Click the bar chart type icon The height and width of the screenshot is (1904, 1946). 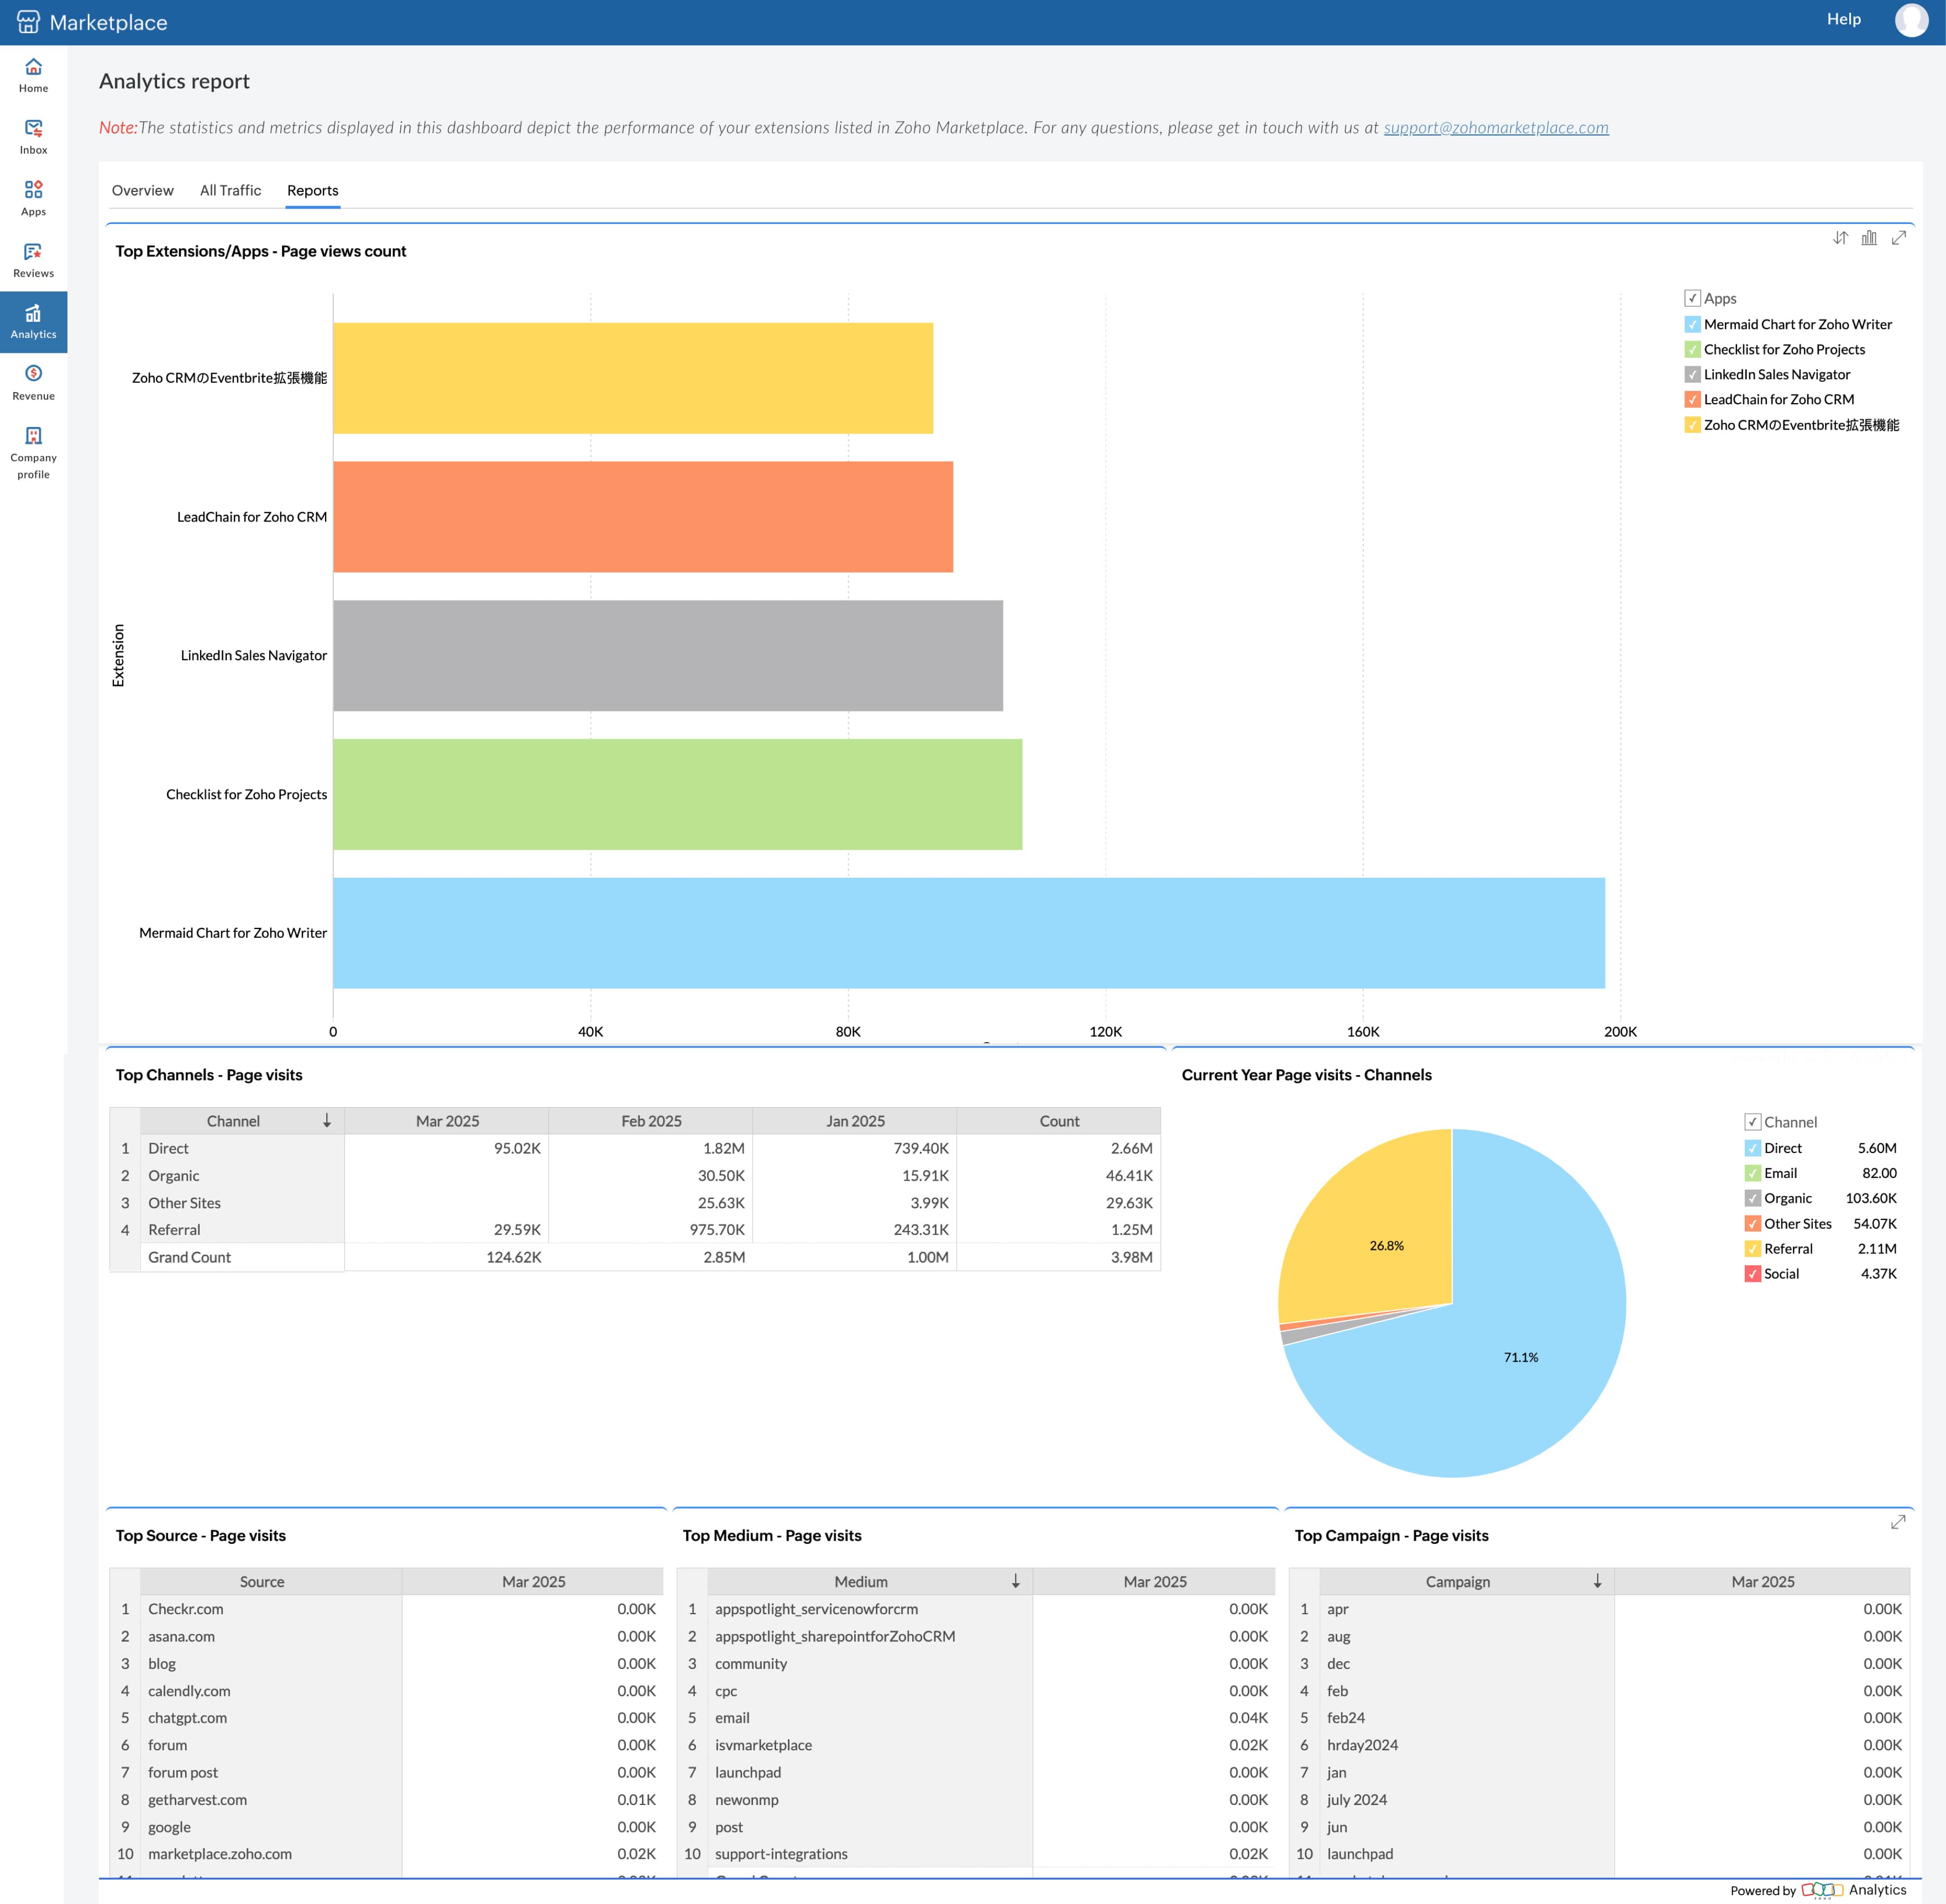tap(1869, 238)
